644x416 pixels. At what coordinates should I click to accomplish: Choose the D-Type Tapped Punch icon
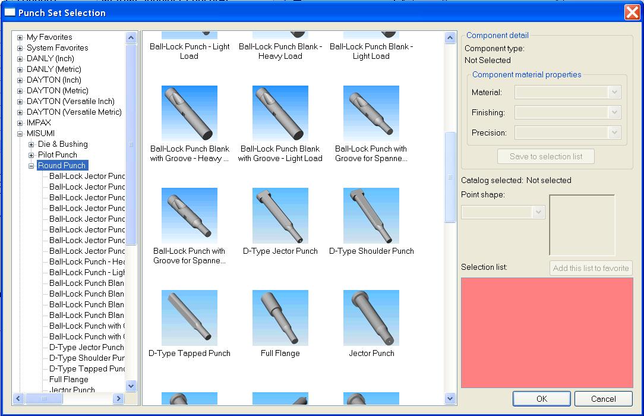(189, 318)
